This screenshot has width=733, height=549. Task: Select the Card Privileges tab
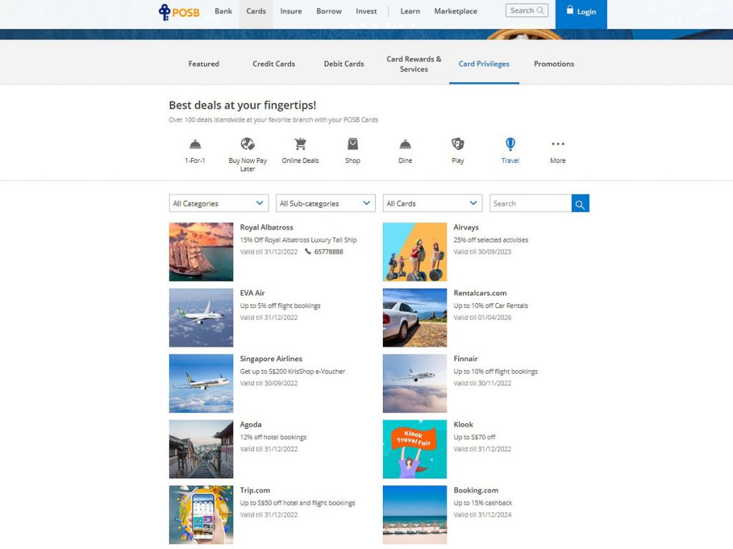tap(484, 64)
